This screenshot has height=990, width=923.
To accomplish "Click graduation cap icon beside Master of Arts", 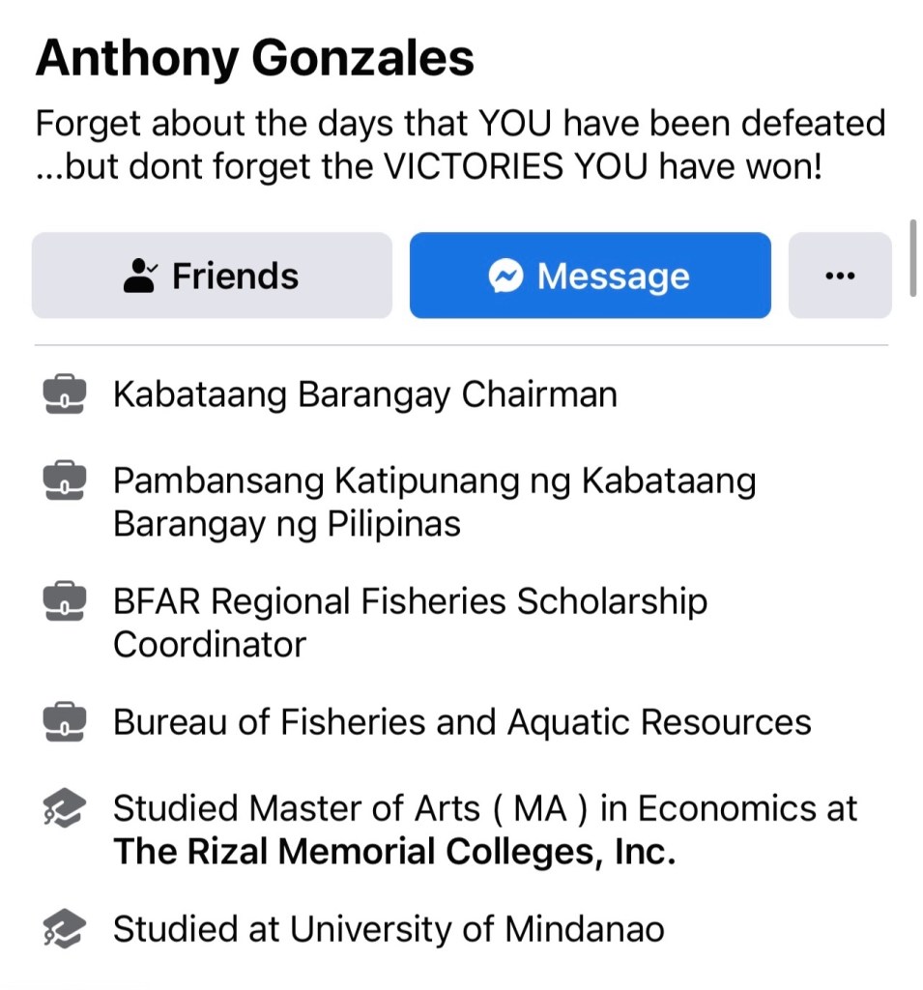I will pyautogui.click(x=65, y=810).
